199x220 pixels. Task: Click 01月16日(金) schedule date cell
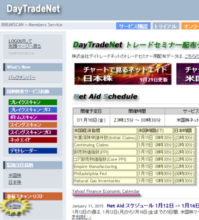coord(91,120)
